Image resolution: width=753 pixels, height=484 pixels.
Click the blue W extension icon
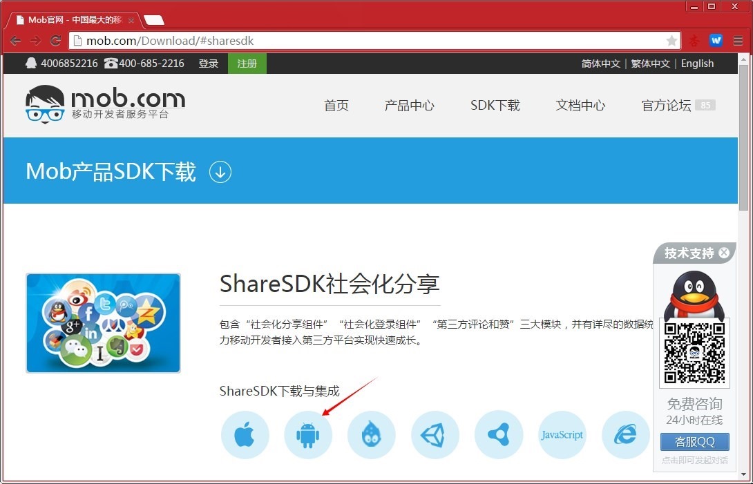tap(716, 40)
